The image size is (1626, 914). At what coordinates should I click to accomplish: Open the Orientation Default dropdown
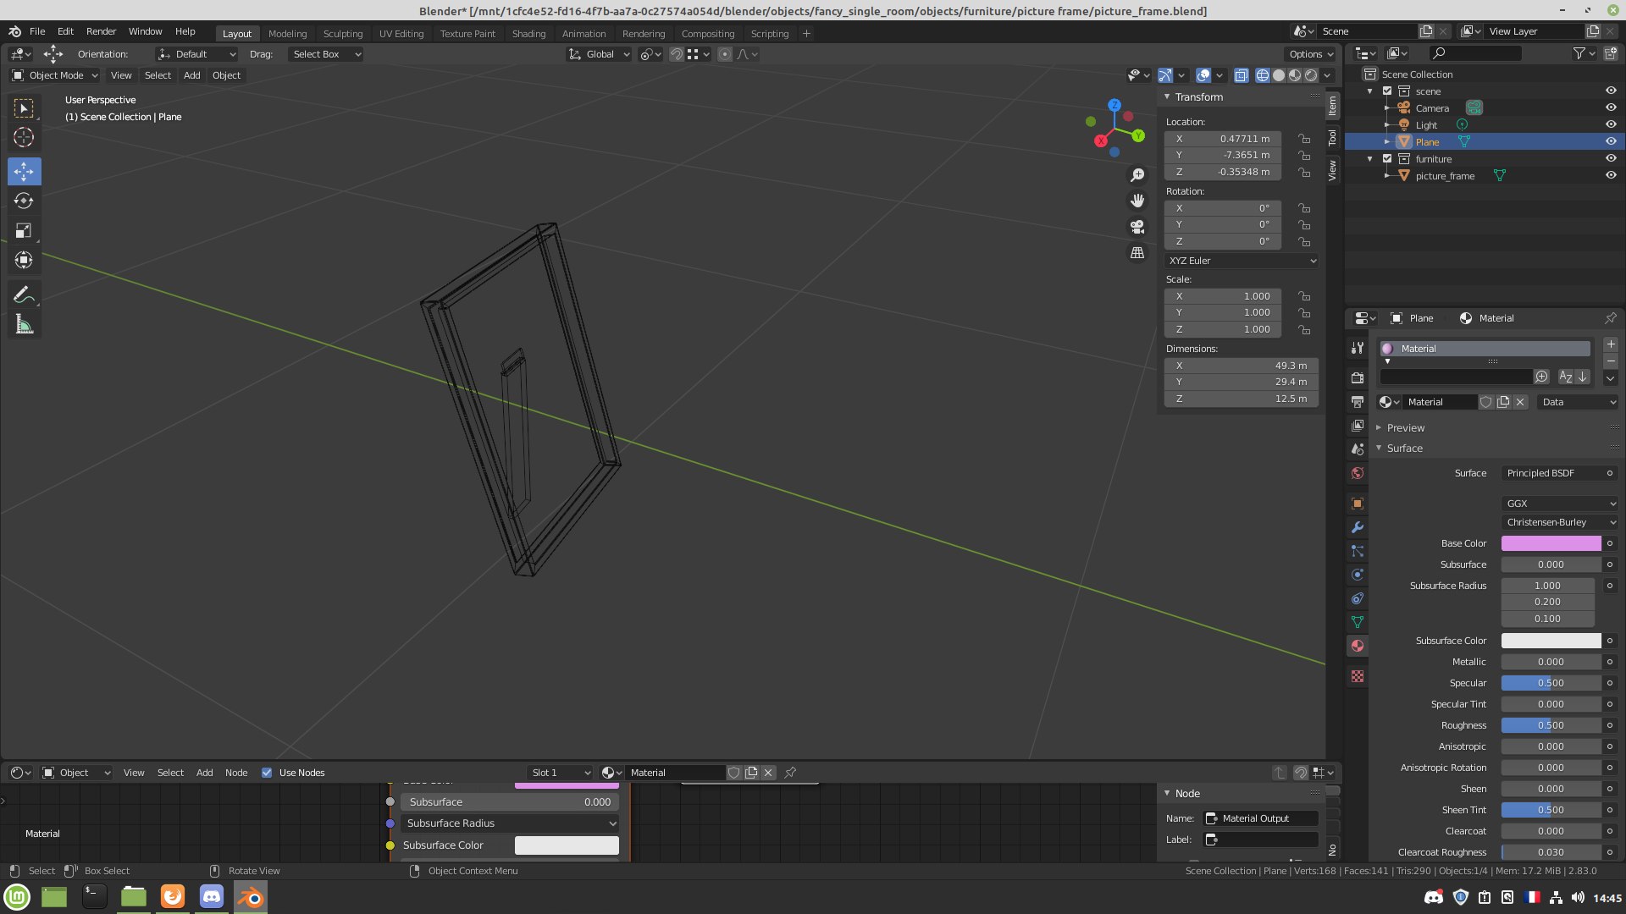tap(196, 54)
